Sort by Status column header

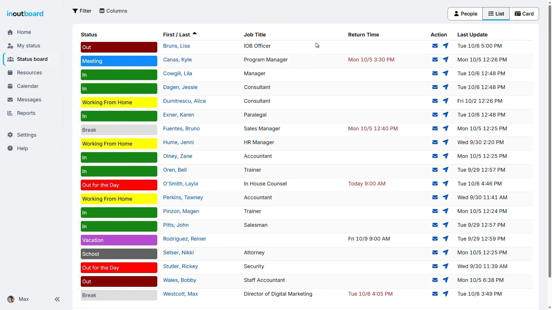tap(89, 35)
